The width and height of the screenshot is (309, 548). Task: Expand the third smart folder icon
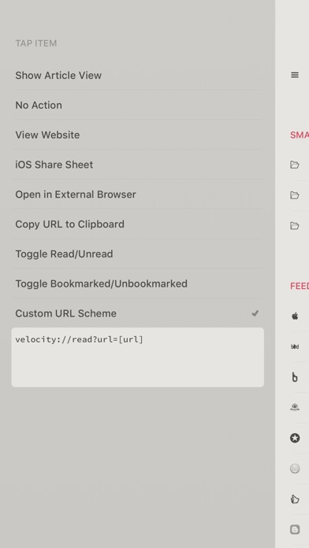(x=295, y=226)
